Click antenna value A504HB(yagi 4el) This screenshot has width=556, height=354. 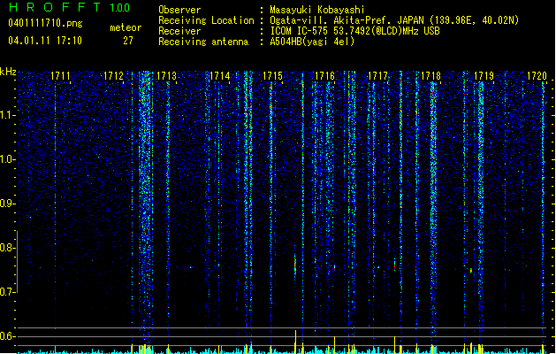(312, 42)
